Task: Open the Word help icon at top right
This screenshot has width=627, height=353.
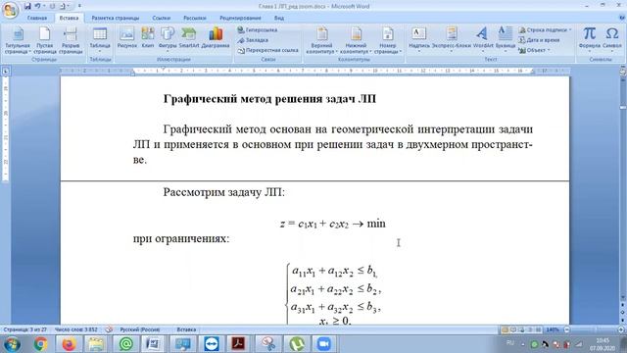Action: [622, 18]
